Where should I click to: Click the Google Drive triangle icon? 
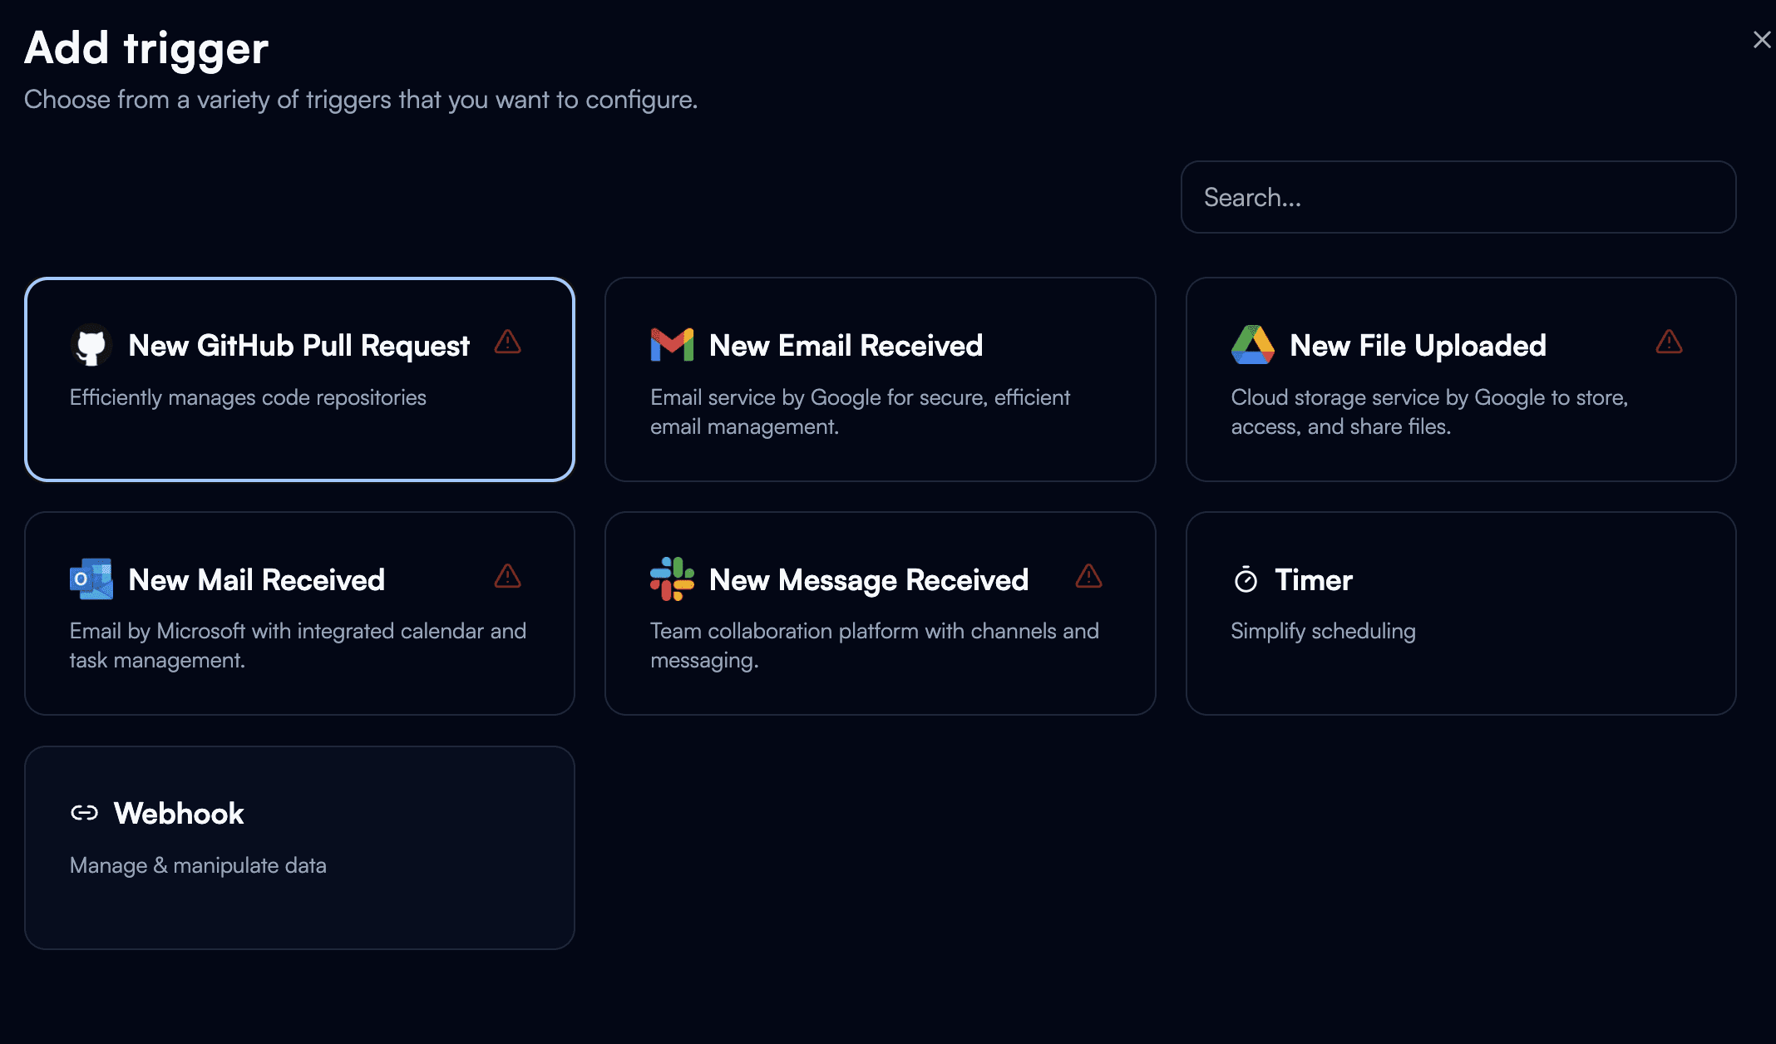point(1252,345)
